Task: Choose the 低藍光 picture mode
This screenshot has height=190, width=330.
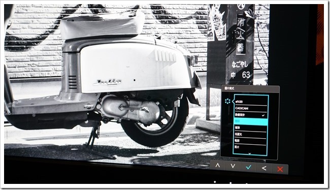Action: tap(250, 135)
